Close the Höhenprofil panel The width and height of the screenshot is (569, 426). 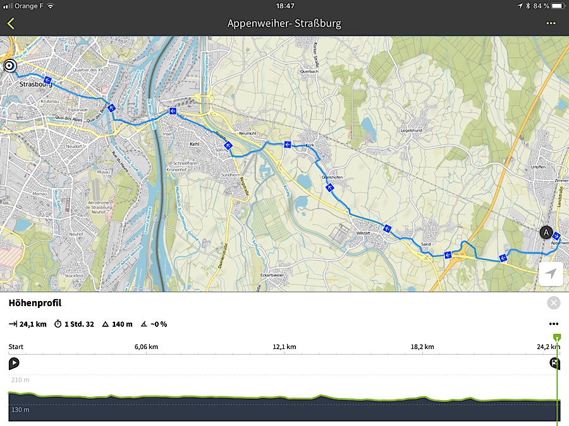(554, 303)
